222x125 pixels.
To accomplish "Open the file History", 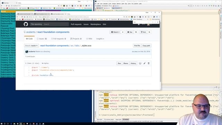I will [x=133, y=63].
